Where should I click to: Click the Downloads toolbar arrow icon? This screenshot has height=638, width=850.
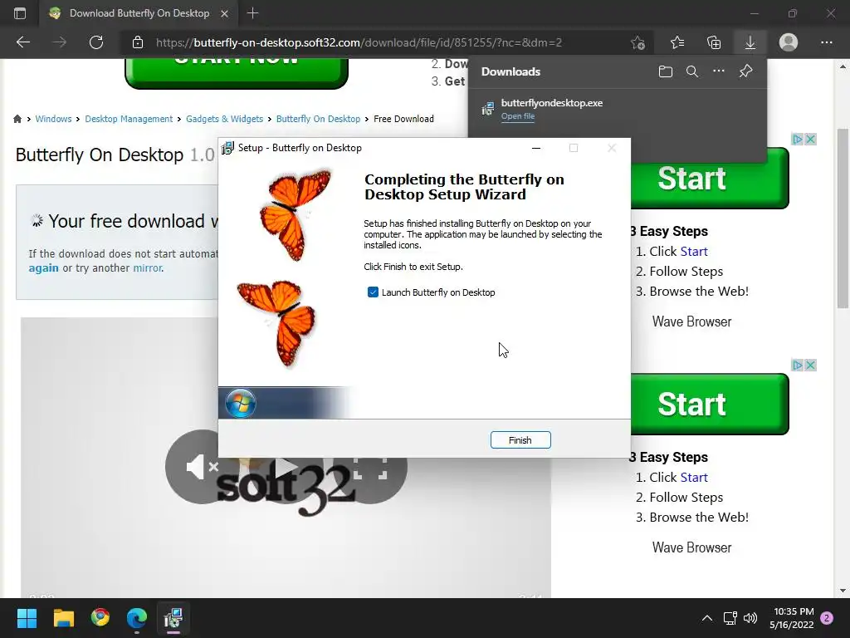click(x=750, y=42)
